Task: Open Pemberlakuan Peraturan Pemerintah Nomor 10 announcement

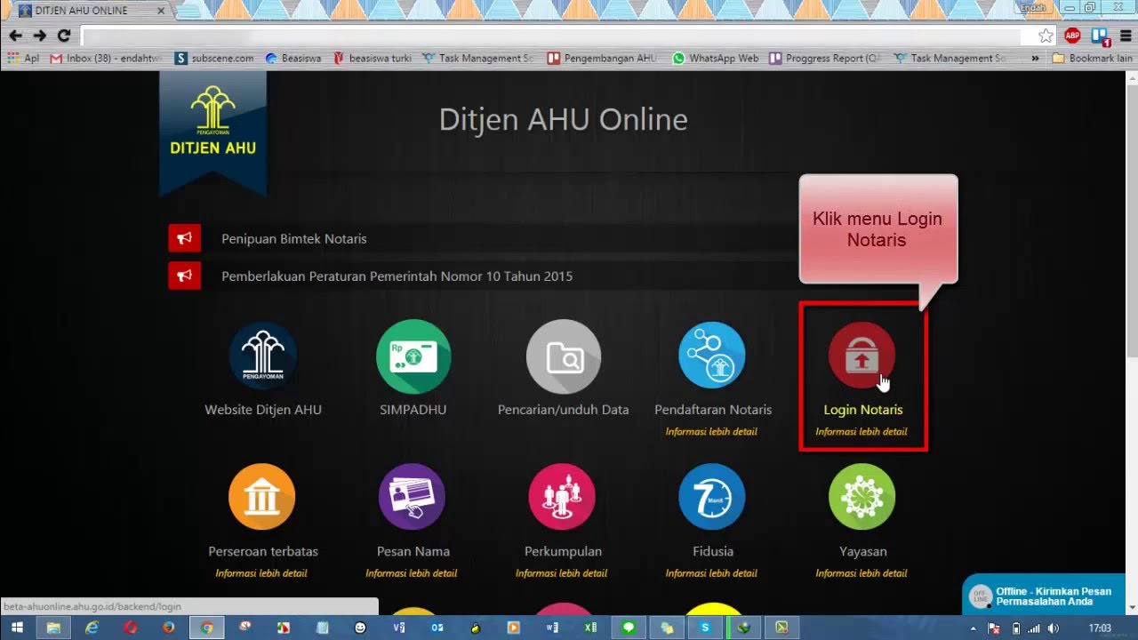Action: (x=397, y=276)
